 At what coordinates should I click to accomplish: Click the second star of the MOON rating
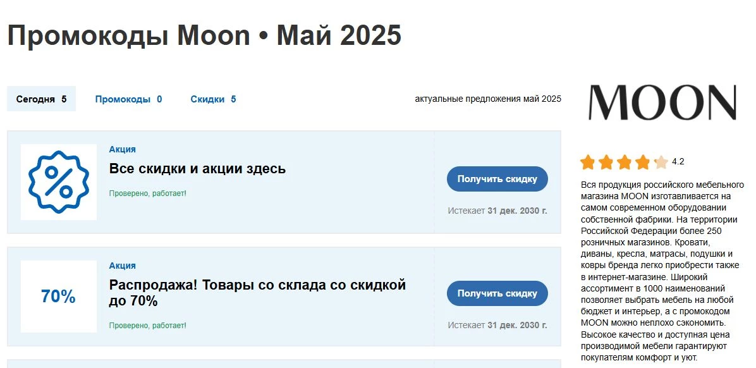[x=606, y=162]
